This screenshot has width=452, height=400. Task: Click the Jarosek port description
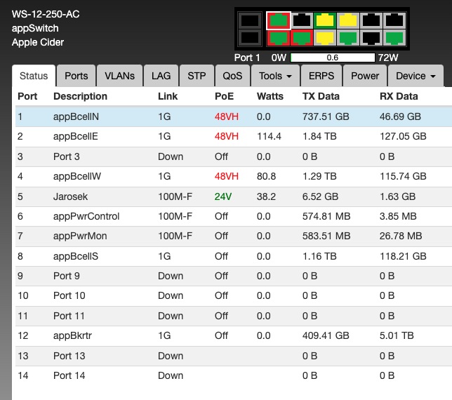[71, 197]
